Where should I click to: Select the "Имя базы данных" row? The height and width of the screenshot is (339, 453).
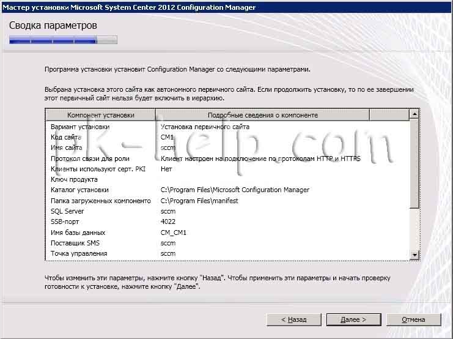point(227,233)
